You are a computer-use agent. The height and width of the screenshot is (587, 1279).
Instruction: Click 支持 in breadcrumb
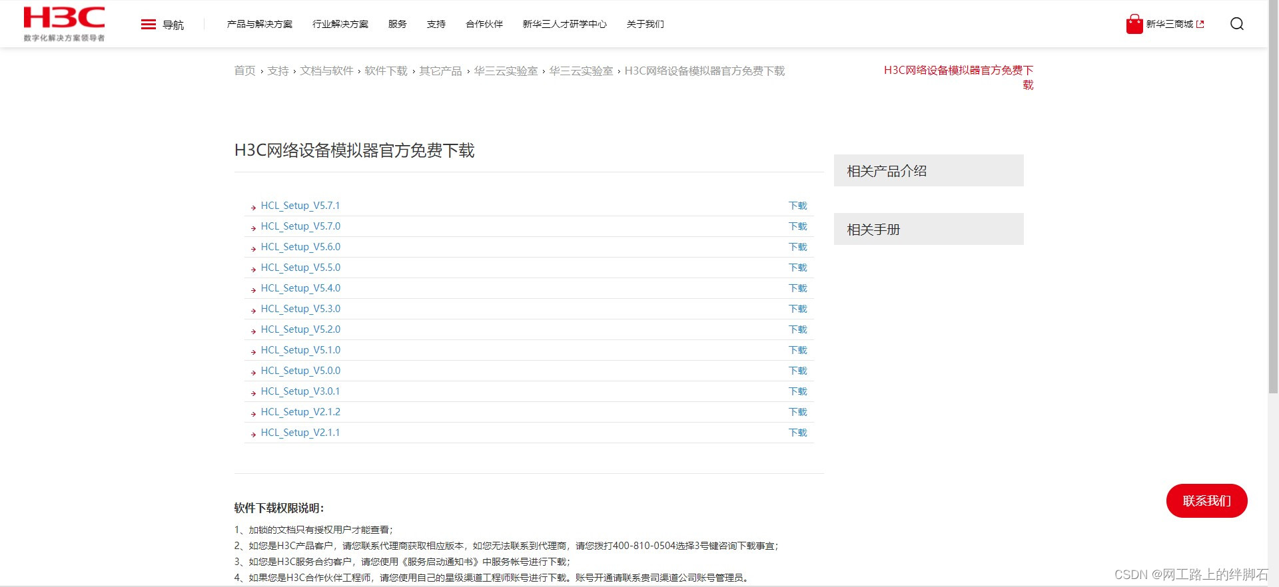(278, 71)
